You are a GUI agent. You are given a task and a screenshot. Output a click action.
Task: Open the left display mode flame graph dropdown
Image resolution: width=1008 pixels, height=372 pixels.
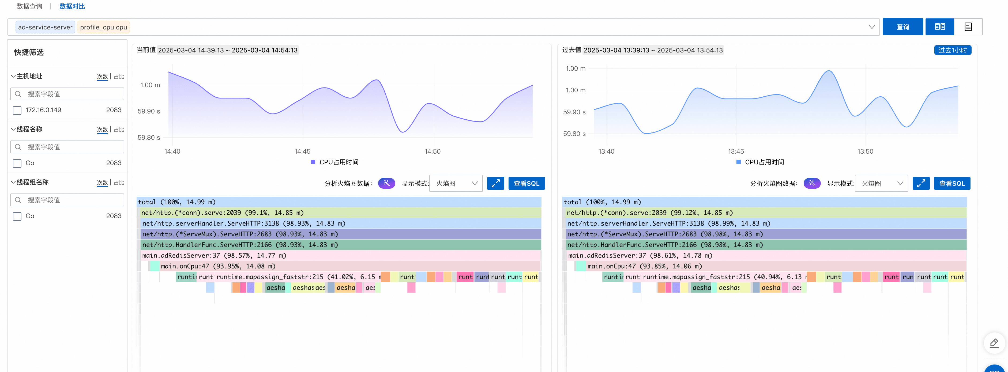click(456, 183)
